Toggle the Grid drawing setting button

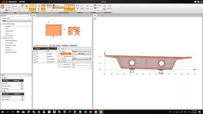tap(66, 8)
